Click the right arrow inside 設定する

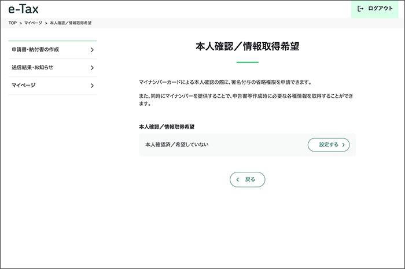(344, 145)
